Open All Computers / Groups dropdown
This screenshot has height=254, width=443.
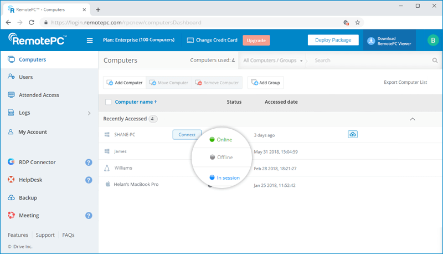coord(272,60)
